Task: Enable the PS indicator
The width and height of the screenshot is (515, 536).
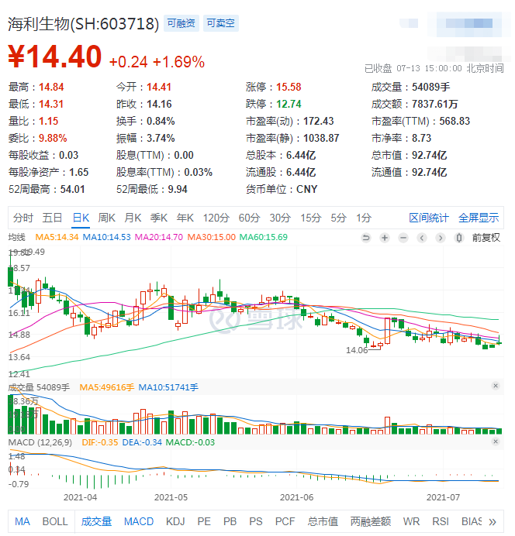Action: click(256, 522)
